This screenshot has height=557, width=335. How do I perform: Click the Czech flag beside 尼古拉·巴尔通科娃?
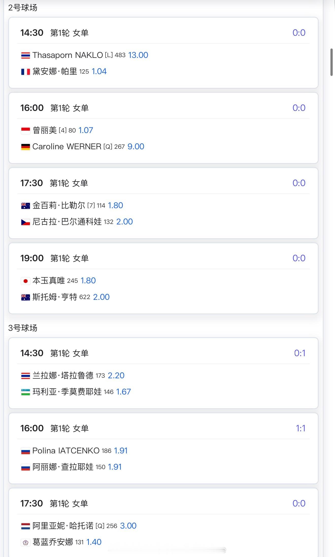tap(25, 222)
